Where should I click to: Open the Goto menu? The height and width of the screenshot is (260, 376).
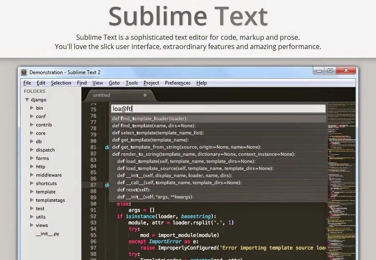pos(114,83)
